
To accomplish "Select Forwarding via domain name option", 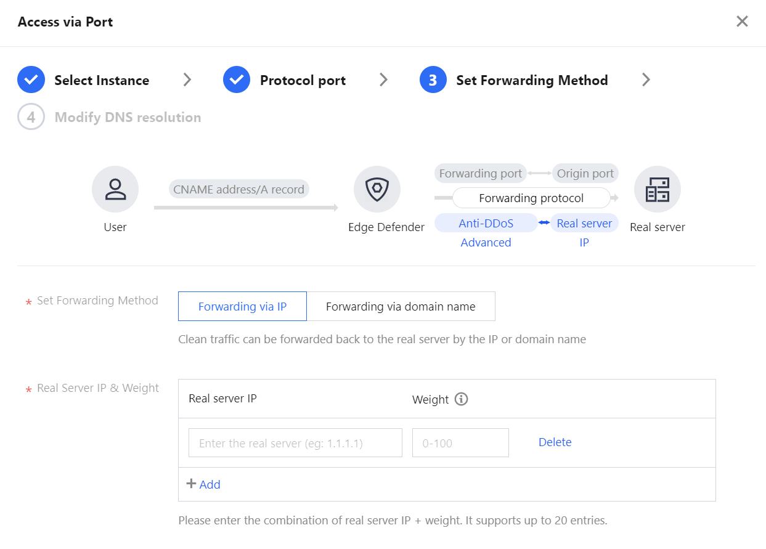I will pos(401,306).
